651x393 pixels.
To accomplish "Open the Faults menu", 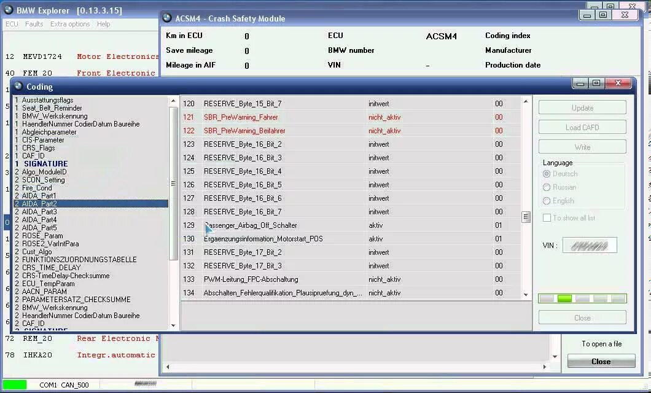I will coord(34,24).
